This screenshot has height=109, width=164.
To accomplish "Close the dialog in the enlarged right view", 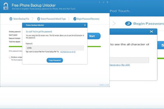I will 151,32.
